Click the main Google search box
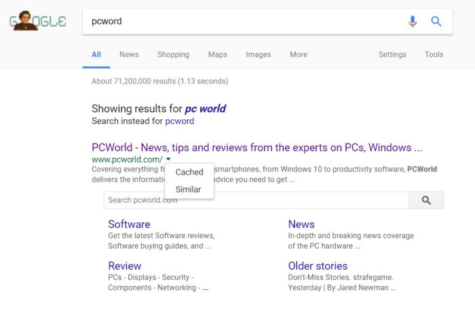The image size is (475, 315). tap(244, 22)
